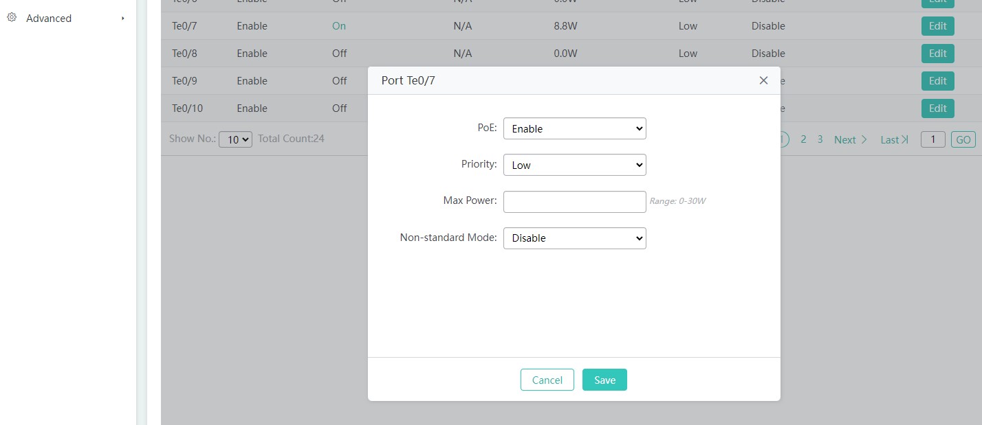Go to page 3
This screenshot has height=425, width=982.
[820, 139]
